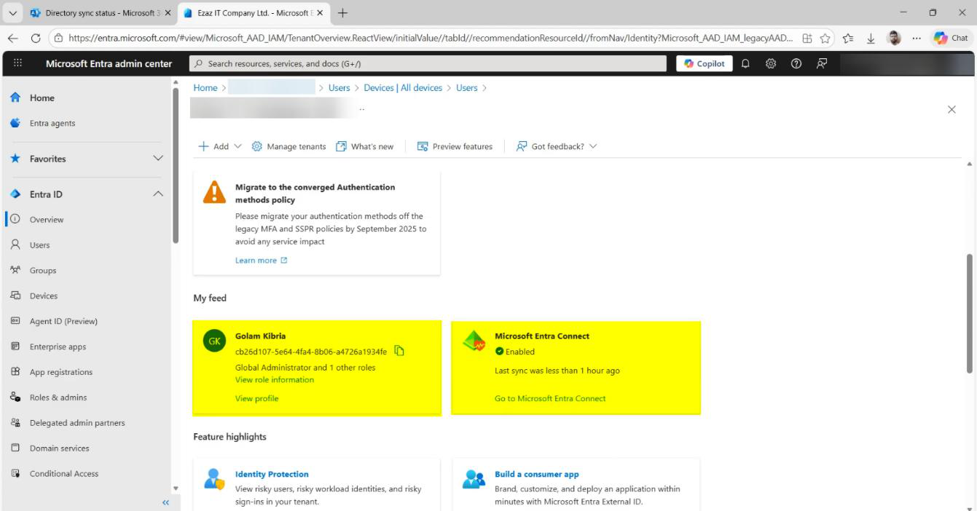977x511 pixels.
Task: Open the browser Chat sidebar button
Action: click(951, 39)
